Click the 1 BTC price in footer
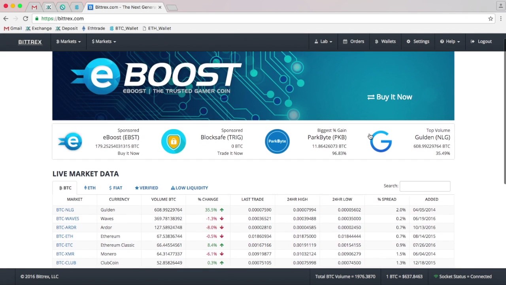This screenshot has height=285, width=506. pos(404,277)
